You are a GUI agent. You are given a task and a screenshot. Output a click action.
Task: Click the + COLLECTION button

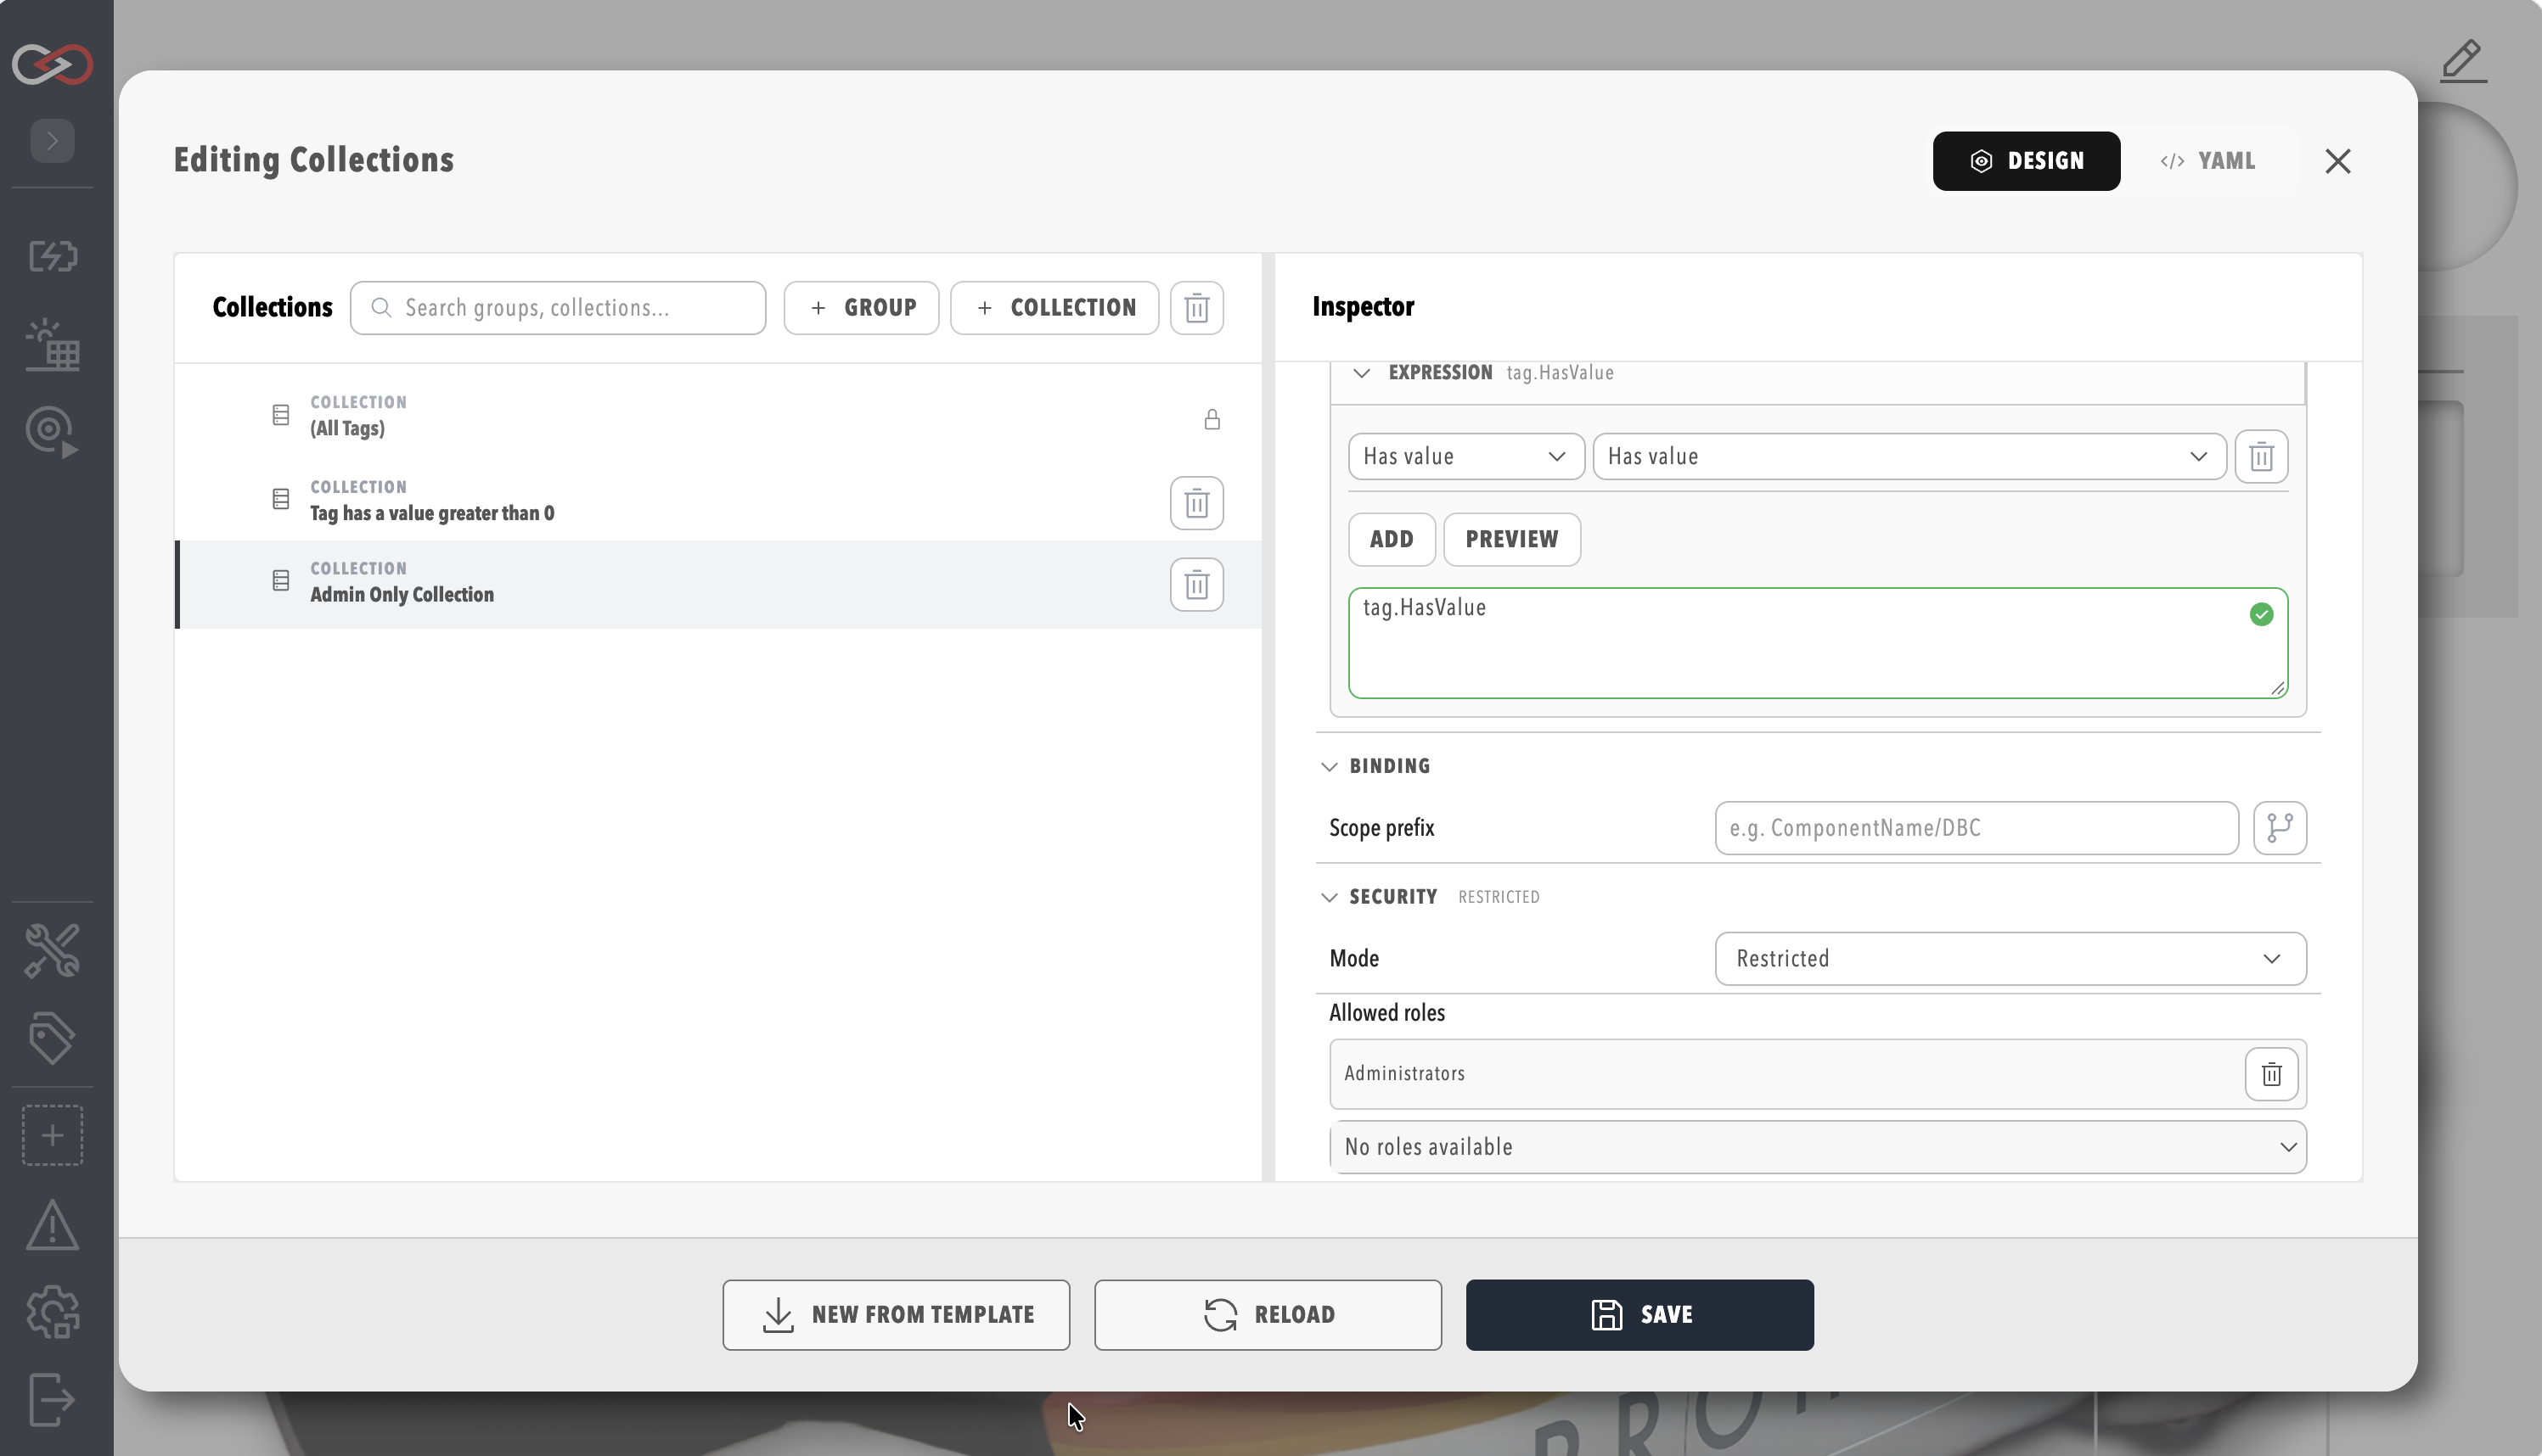1054,308
